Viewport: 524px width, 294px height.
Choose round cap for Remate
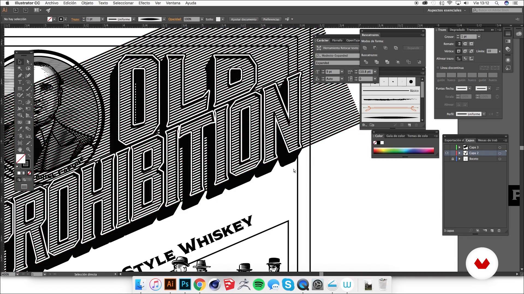coord(465,44)
